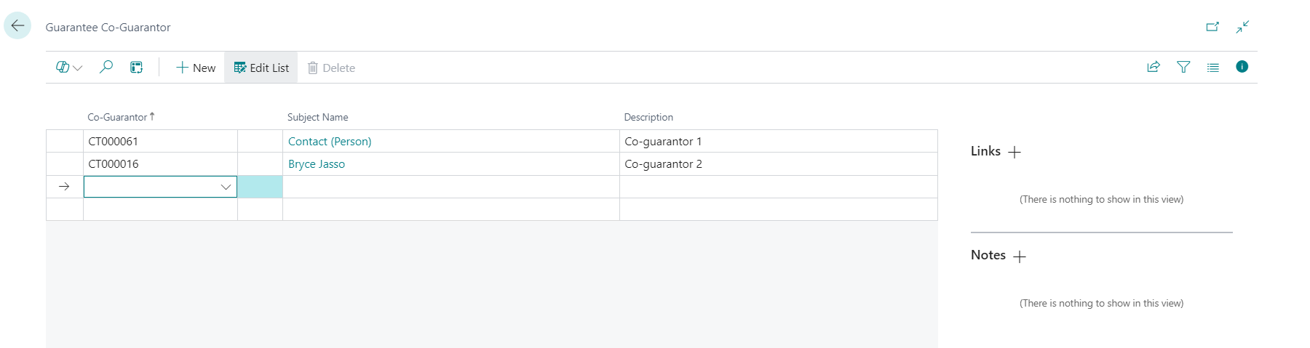The width and height of the screenshot is (1310, 348).
Task: Click the back arrow button
Action: pos(17,25)
